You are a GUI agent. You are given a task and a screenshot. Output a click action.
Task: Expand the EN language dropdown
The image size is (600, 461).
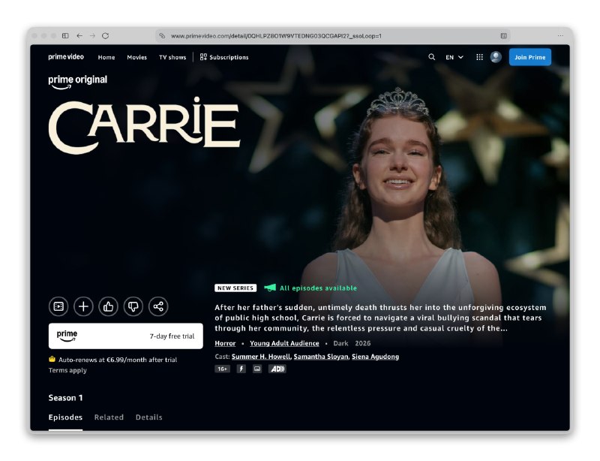[x=454, y=57]
